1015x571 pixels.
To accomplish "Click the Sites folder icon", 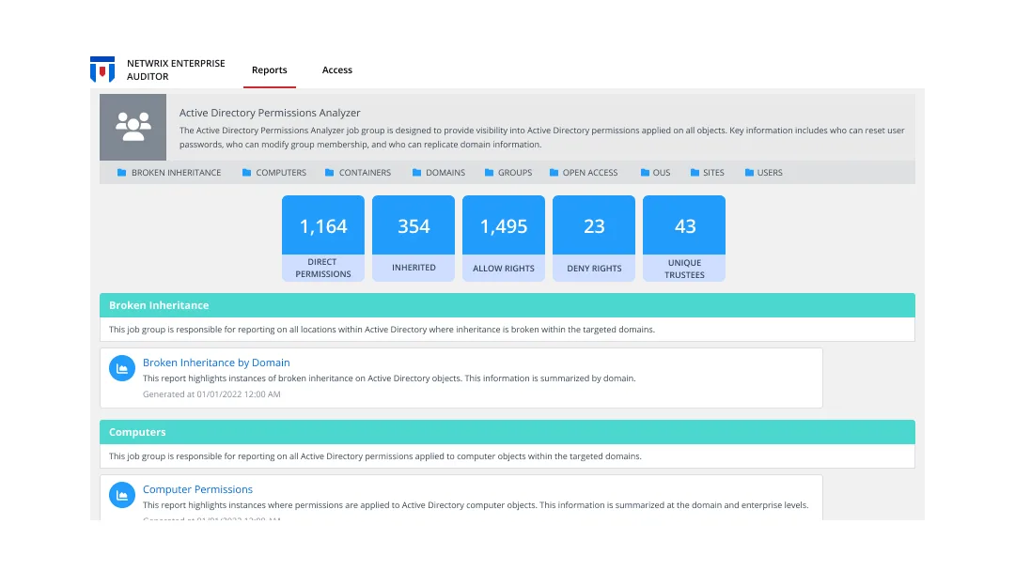I will coord(695,173).
